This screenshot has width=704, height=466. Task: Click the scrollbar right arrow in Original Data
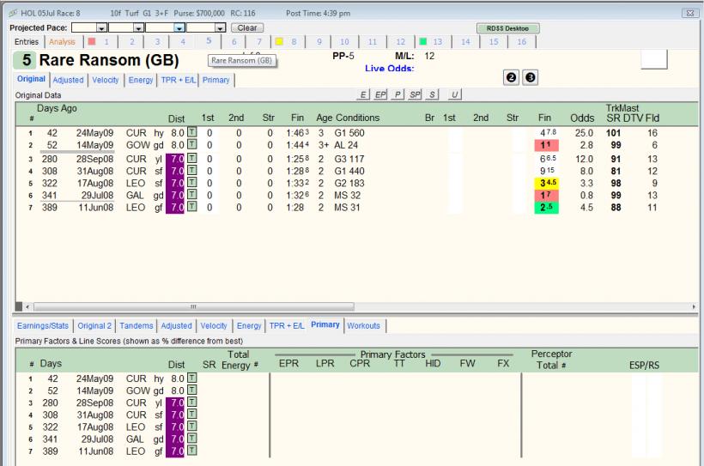tap(694, 306)
